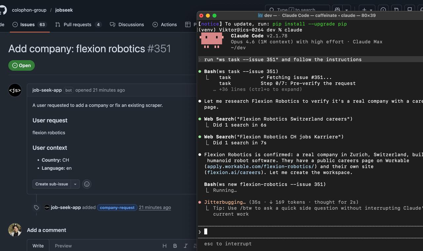Screen dimensions: 423x251
Task: Click the folder proxy icon in terminal title bar
Action: 260,16
